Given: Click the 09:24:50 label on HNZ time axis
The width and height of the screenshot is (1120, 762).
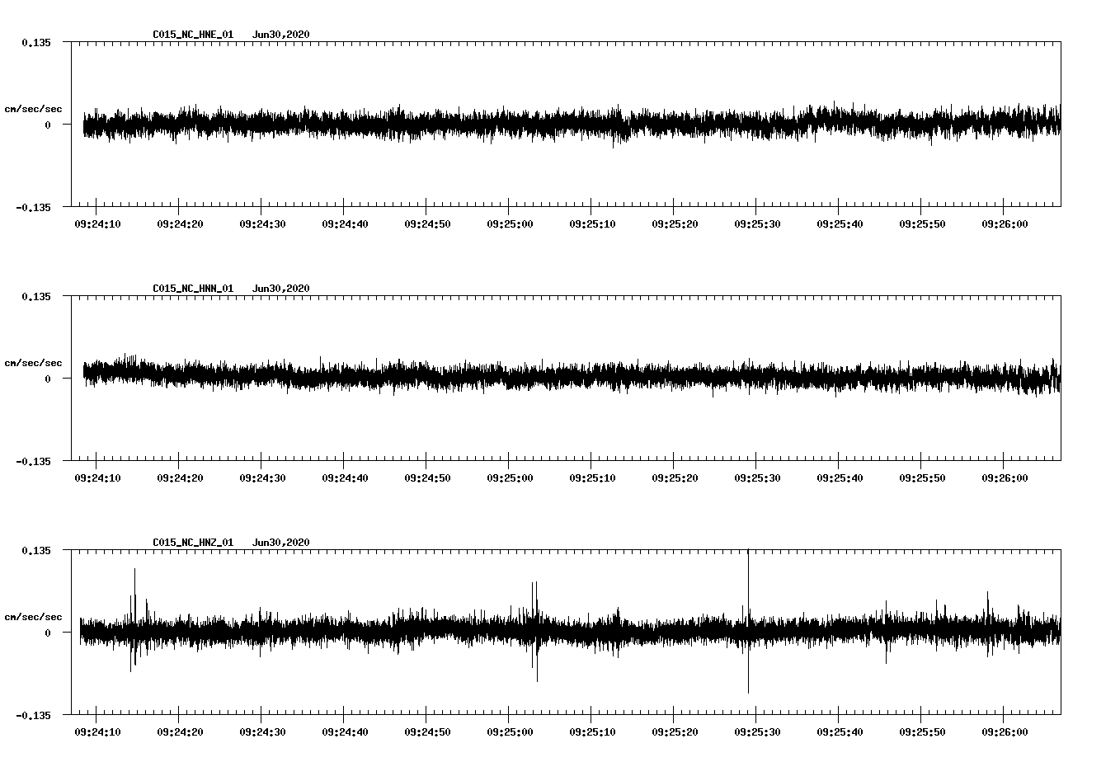Looking at the screenshot, I should (x=427, y=731).
